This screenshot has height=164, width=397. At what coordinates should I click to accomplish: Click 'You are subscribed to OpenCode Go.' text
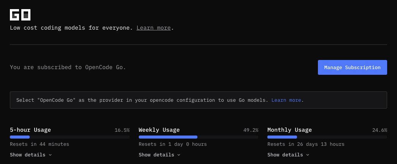(x=68, y=67)
